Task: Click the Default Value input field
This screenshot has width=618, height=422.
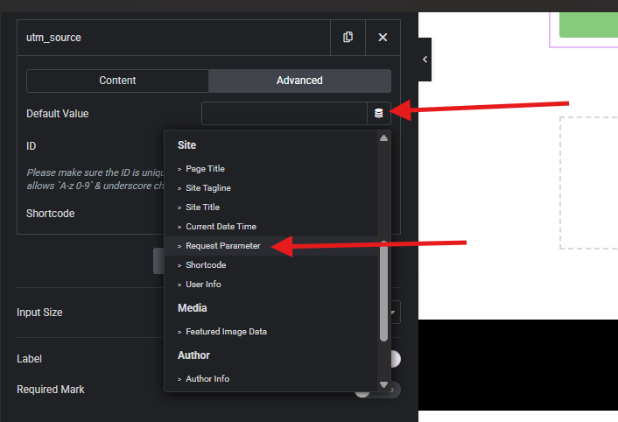Action: coord(284,114)
